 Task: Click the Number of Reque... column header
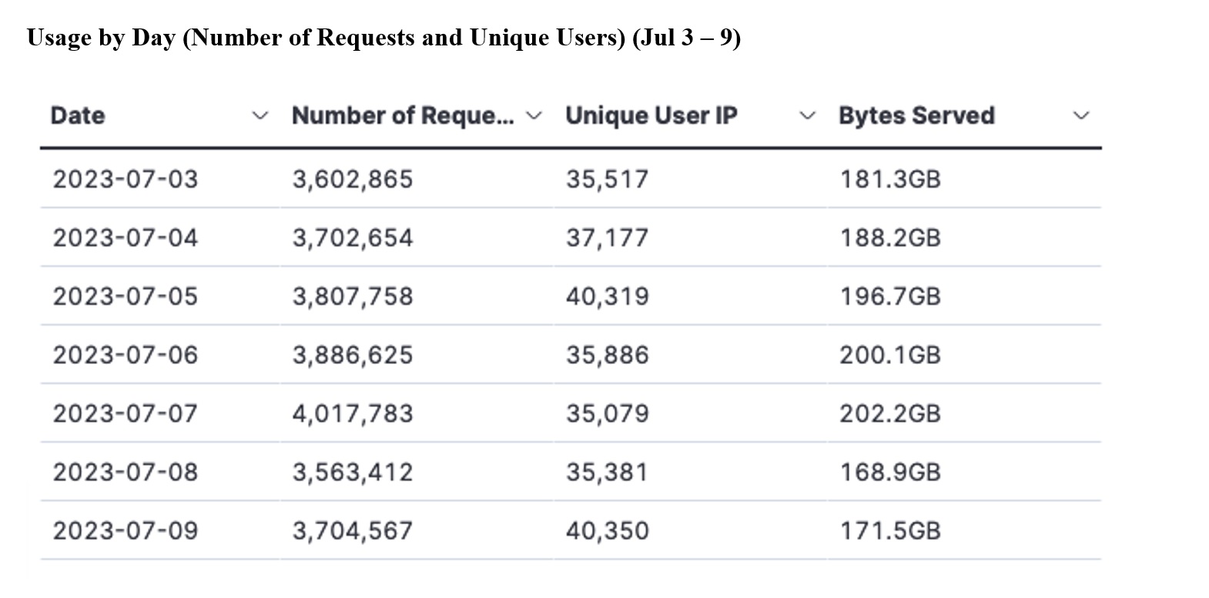point(403,115)
